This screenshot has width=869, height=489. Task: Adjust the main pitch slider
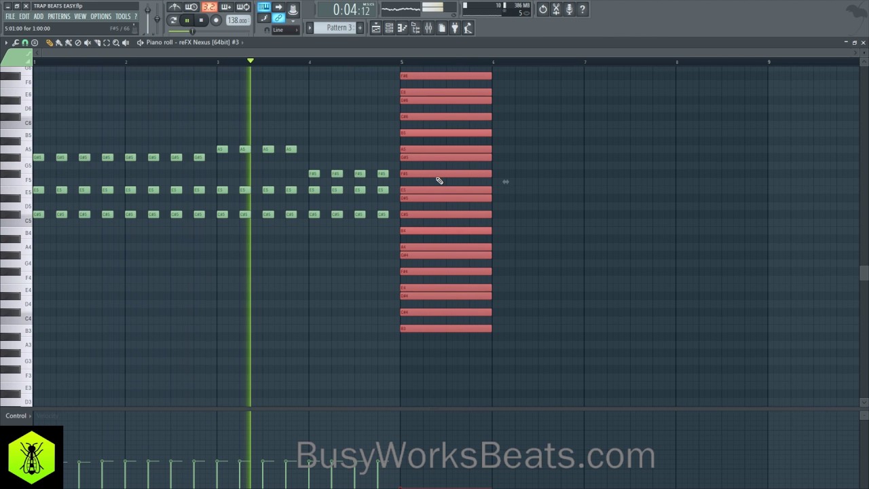[157, 18]
